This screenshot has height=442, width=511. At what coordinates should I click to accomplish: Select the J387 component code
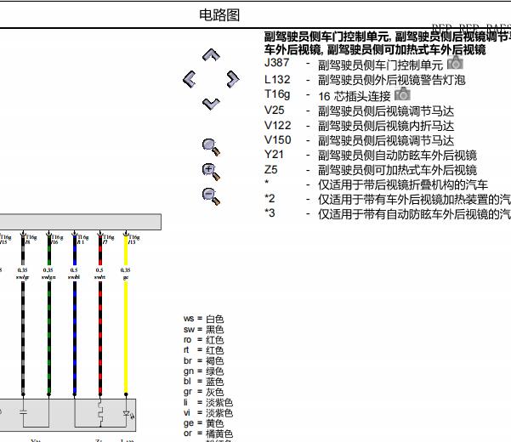(x=276, y=63)
